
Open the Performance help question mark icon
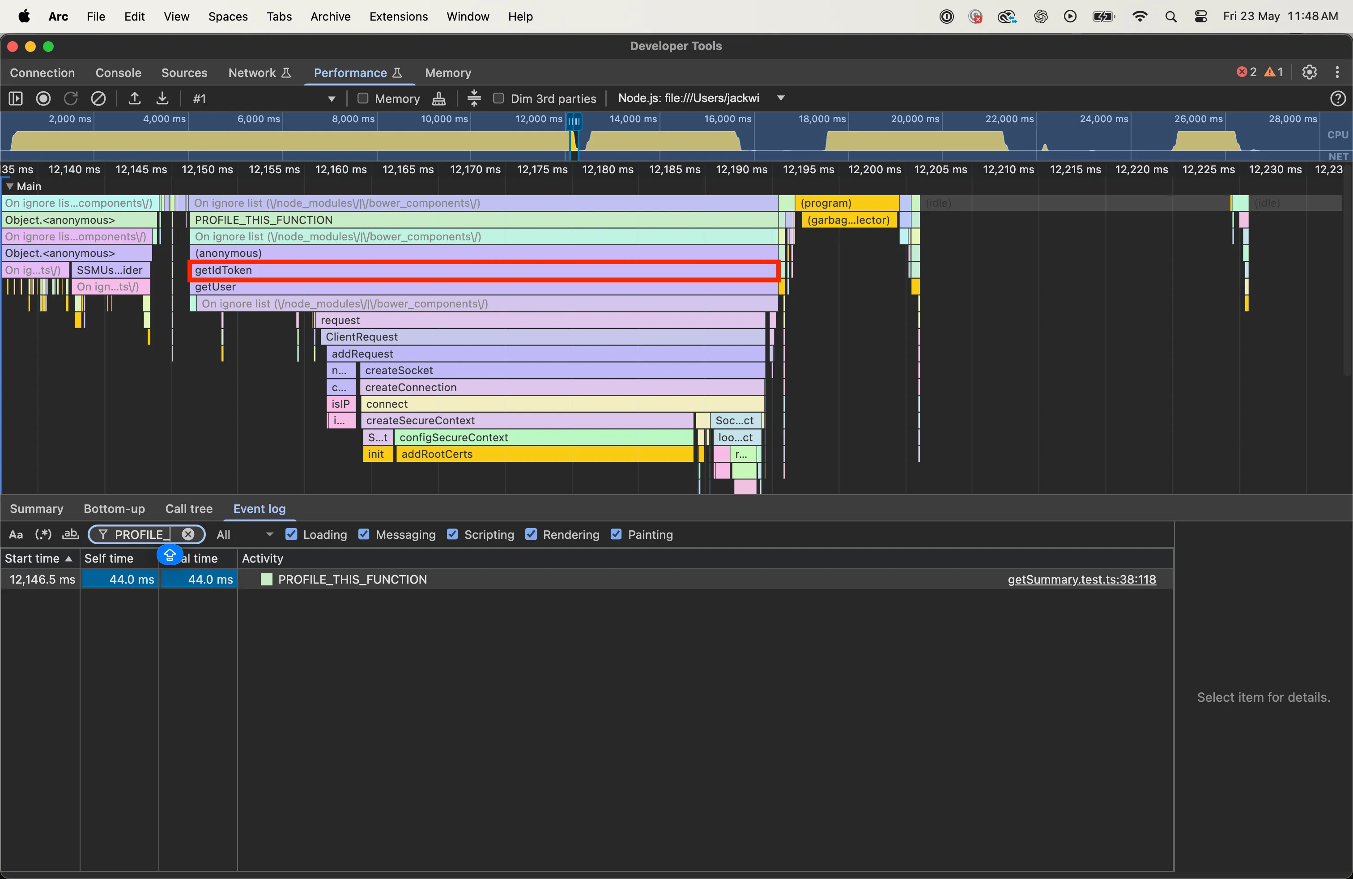[1338, 98]
